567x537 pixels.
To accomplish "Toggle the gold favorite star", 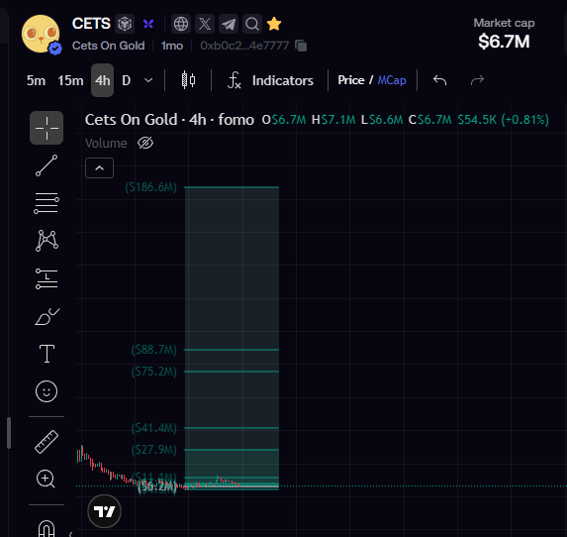I will coord(274,24).
